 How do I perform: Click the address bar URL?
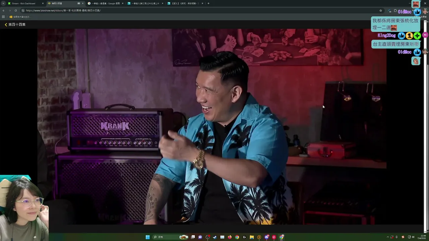click(x=63, y=10)
